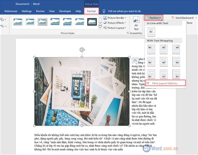Click the bottom-left resize handle of the picture

[34, 126]
